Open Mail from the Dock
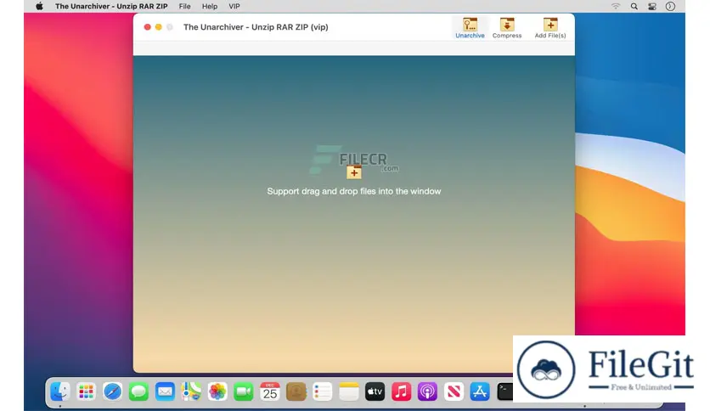 tap(165, 391)
